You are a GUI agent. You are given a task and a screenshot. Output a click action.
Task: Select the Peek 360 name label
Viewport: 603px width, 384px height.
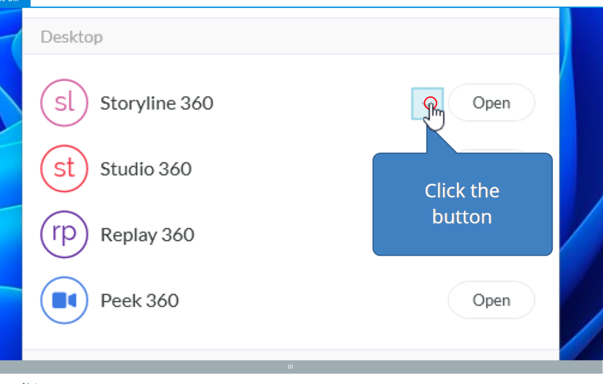[139, 300]
